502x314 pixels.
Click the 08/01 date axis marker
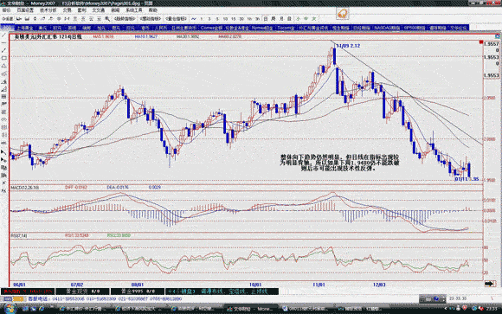138,285
